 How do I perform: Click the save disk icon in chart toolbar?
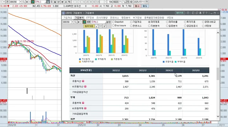(128, 2)
